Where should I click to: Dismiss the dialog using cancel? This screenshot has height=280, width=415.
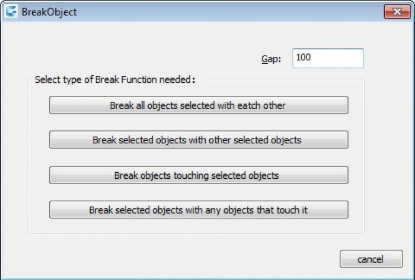click(x=371, y=259)
